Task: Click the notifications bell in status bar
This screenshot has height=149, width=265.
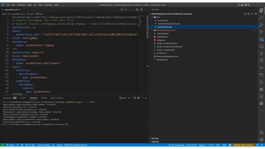Action: pyautogui.click(x=262, y=145)
